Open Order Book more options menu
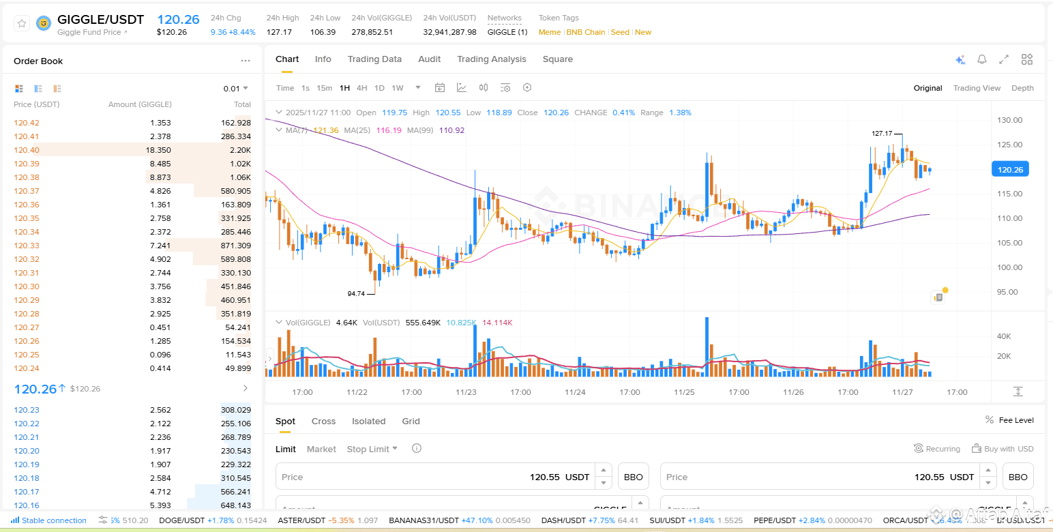1053x532 pixels. [x=246, y=61]
